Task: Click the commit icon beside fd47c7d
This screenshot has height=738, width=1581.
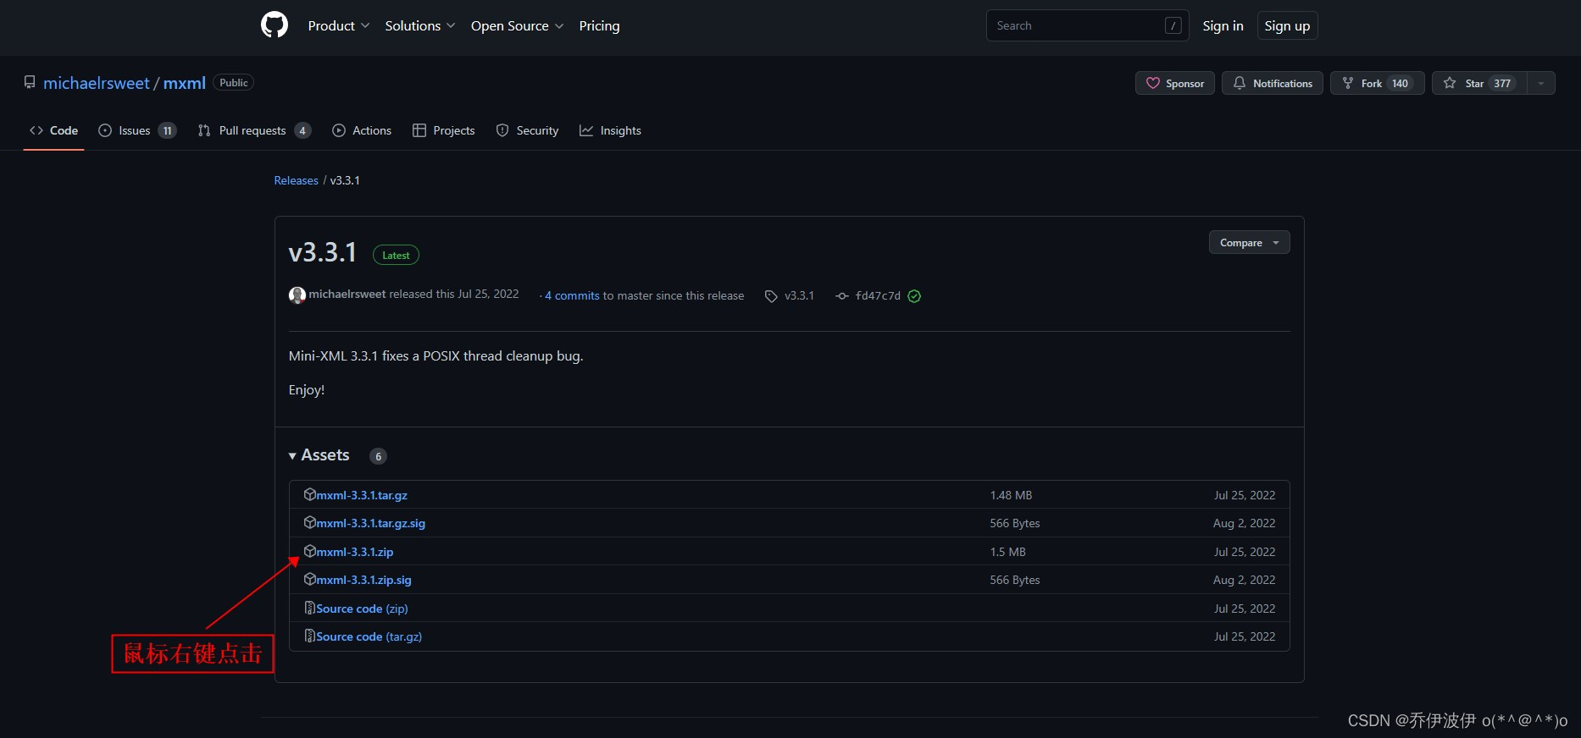Action: tap(842, 296)
